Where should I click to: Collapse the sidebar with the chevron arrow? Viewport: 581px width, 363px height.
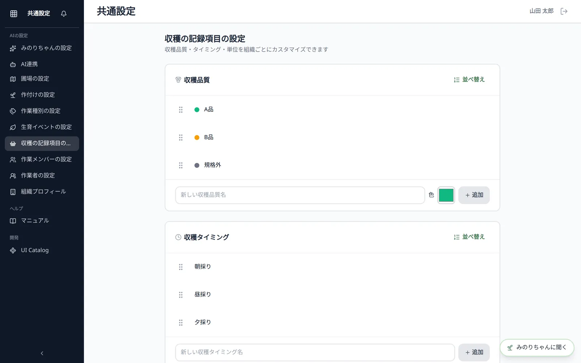point(42,353)
